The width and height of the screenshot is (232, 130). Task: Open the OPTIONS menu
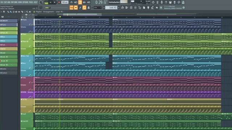click(x=25, y=2)
